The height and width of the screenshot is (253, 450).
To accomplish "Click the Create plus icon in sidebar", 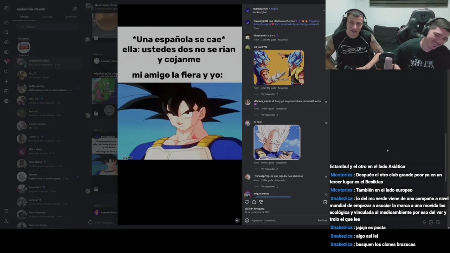I will 6,82.
